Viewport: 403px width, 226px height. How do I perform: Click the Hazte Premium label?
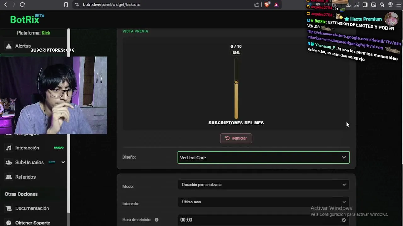pos(366,19)
